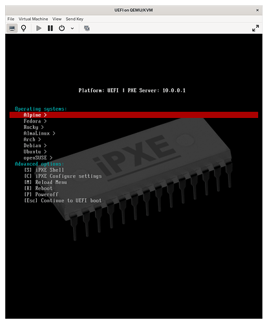Select the Alpine boot entry
Viewport: 267px width, 324px height.
coord(134,115)
